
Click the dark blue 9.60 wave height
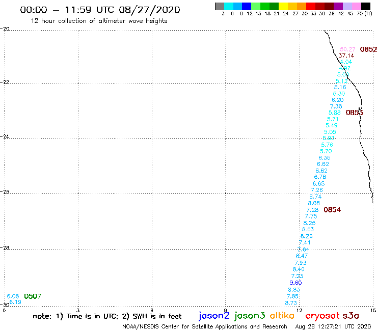pos(295,283)
